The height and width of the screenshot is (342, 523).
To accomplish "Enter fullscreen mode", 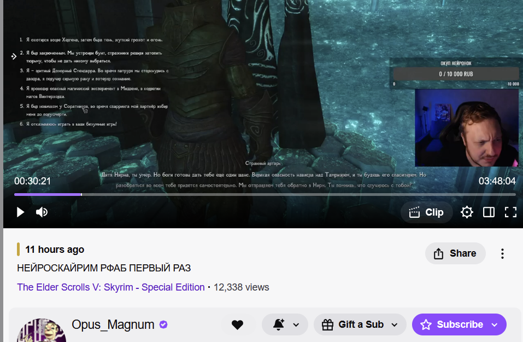I will click(x=510, y=212).
